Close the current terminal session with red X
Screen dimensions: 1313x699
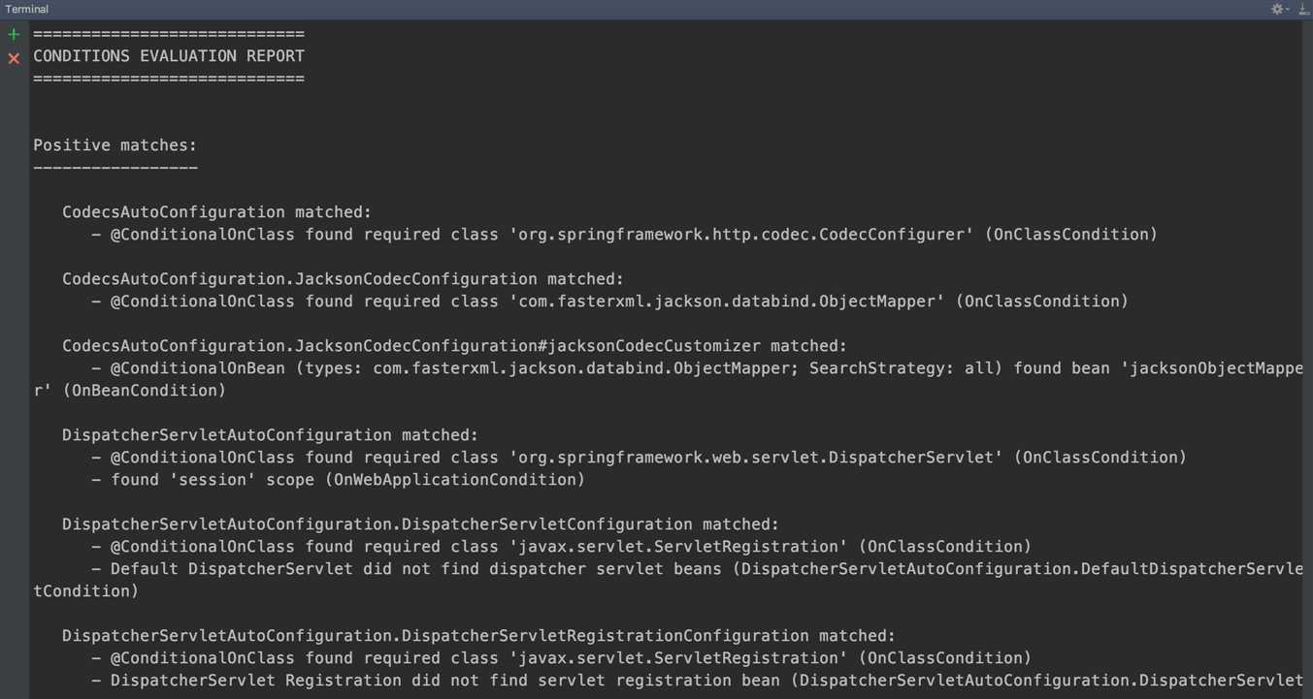click(x=14, y=58)
